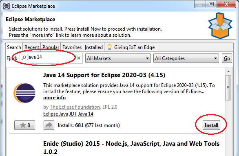239x156 pixels.
Task: Install Java 14 Support for Eclipse
Action: (211, 125)
